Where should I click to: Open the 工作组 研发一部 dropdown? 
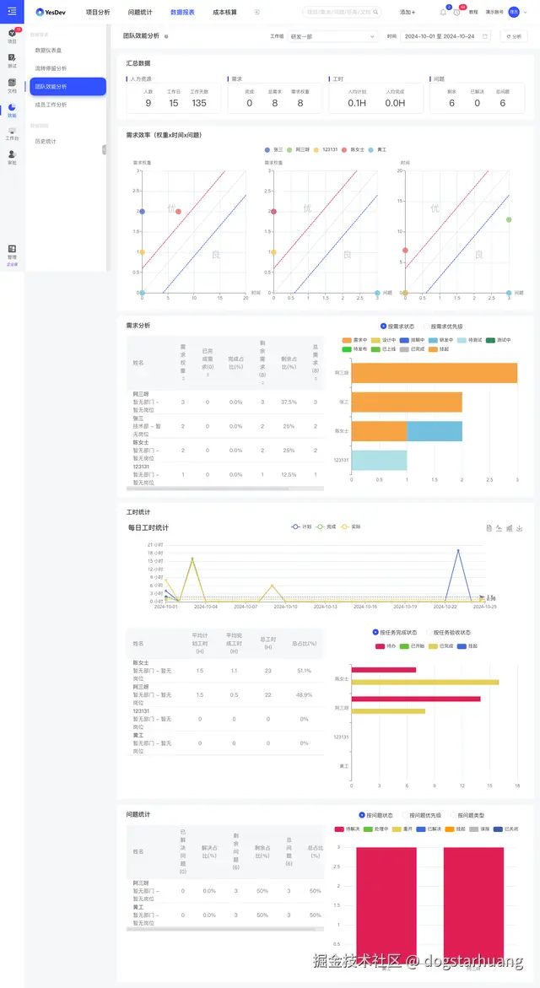(332, 36)
